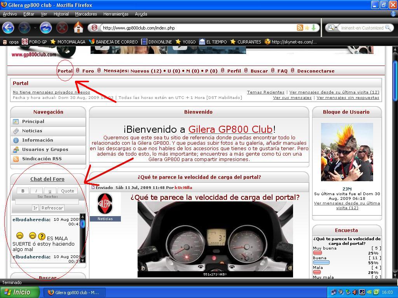Open the YOIGO bookmark
Viewport: 398px width, 298px height.
[185, 42]
